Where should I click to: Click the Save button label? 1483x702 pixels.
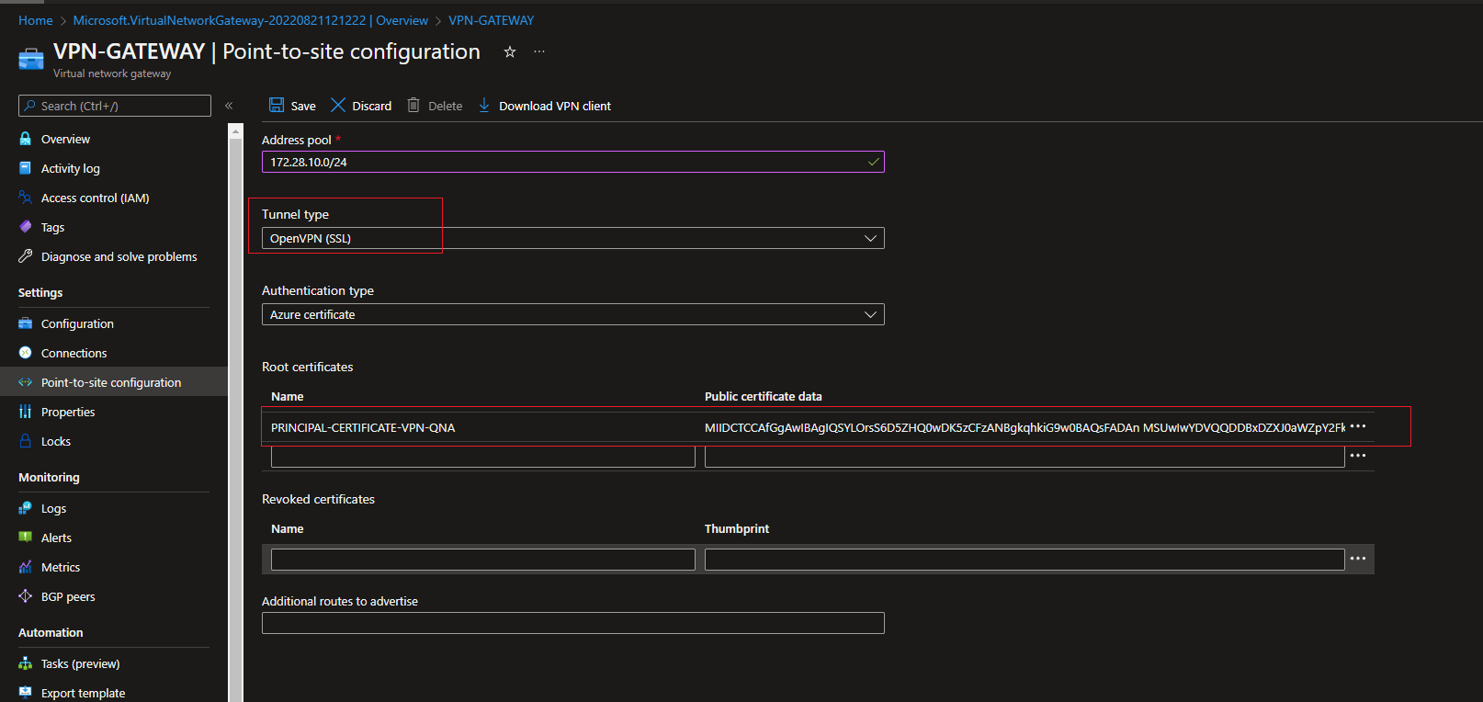click(x=303, y=106)
